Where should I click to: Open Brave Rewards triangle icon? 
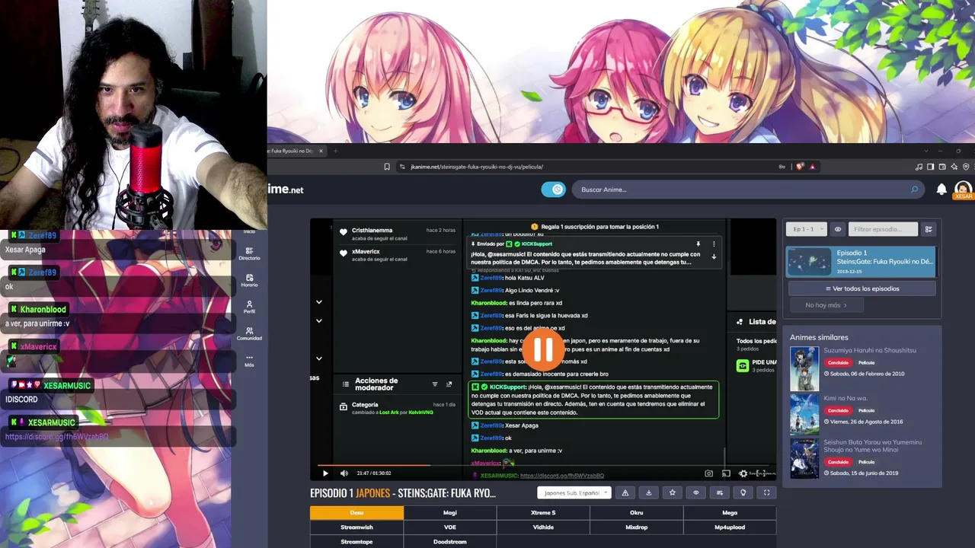pyautogui.click(x=812, y=167)
